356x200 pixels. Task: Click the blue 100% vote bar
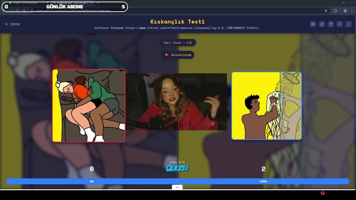tap(263, 181)
